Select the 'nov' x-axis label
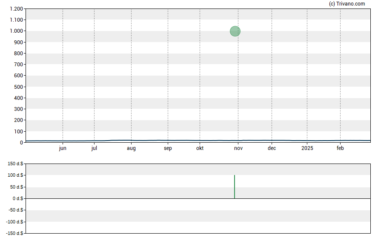 pos(238,148)
